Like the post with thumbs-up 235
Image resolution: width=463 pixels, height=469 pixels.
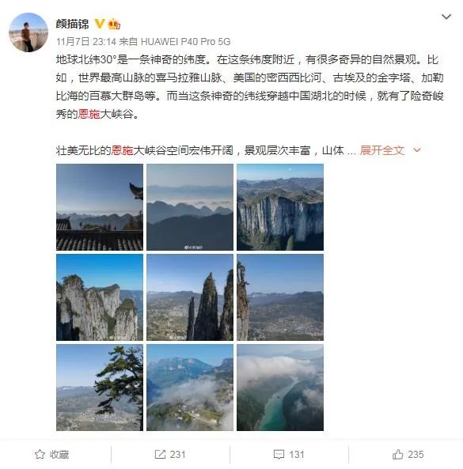(397, 454)
